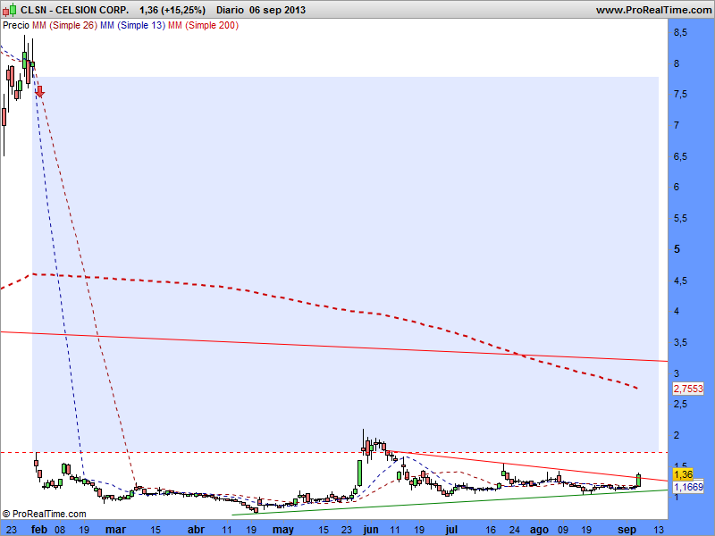Click the 3,5 price axis label
This screenshot has height=536, width=715.
click(x=680, y=343)
